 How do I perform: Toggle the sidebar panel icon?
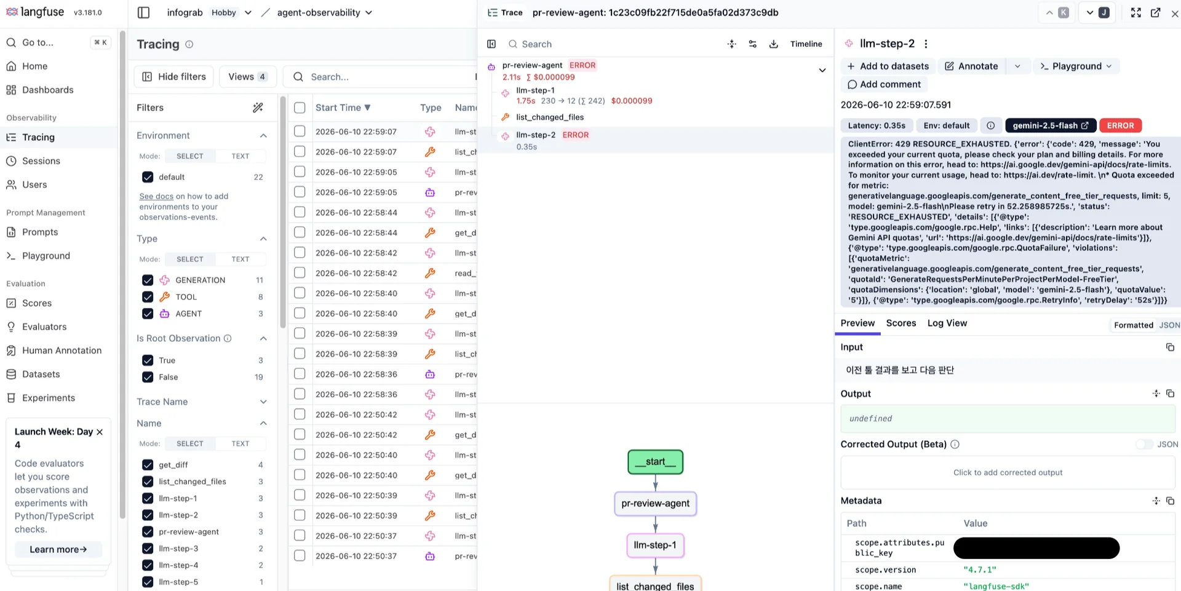143,12
